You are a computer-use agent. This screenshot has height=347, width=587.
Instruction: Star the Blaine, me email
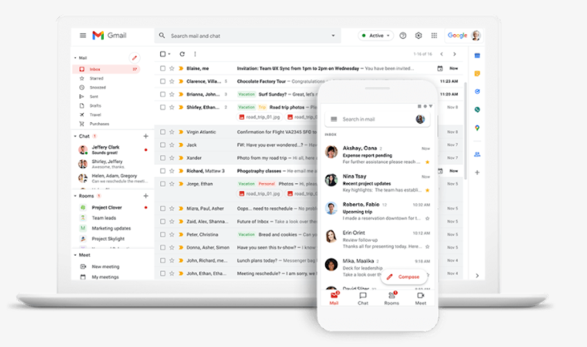point(172,68)
